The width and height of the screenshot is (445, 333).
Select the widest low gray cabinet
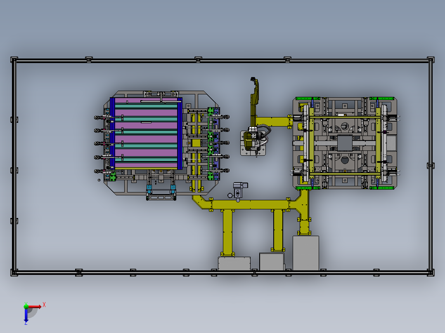234,264
